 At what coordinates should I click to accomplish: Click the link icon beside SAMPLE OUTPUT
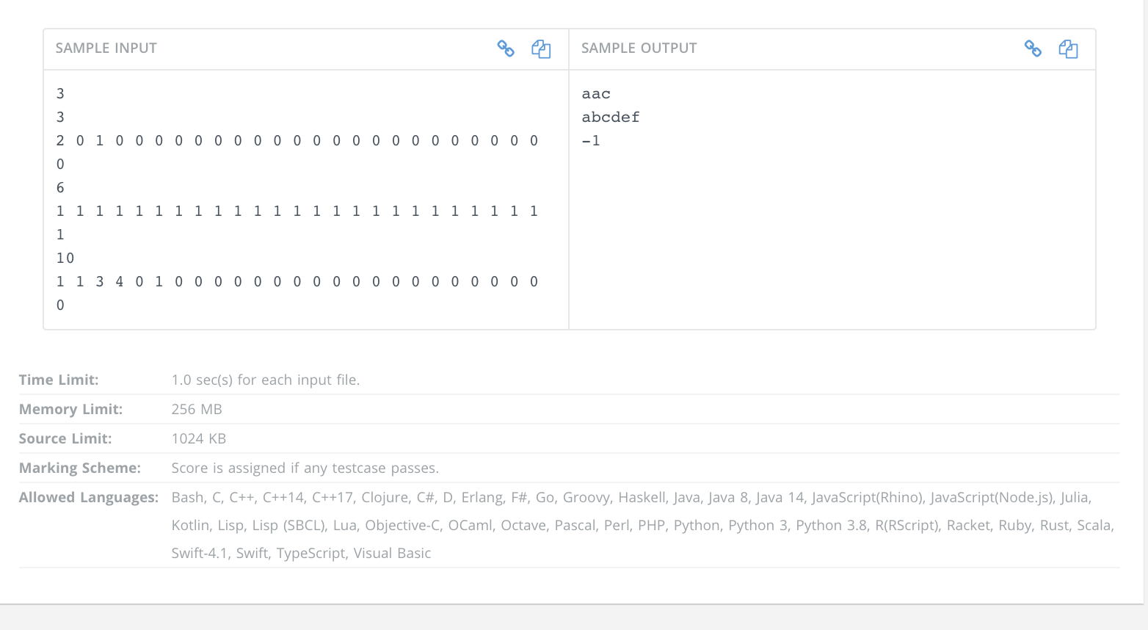[x=1033, y=48]
